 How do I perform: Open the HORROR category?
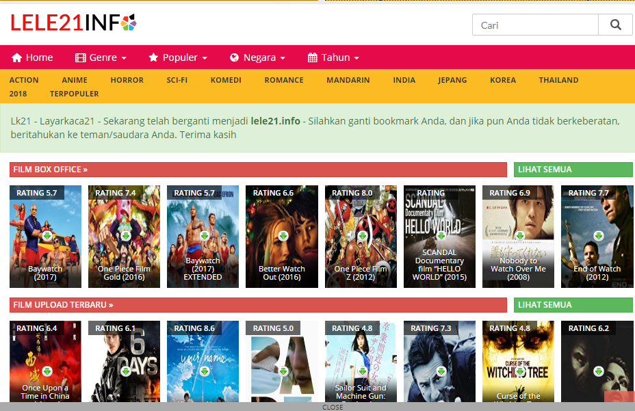click(x=127, y=80)
